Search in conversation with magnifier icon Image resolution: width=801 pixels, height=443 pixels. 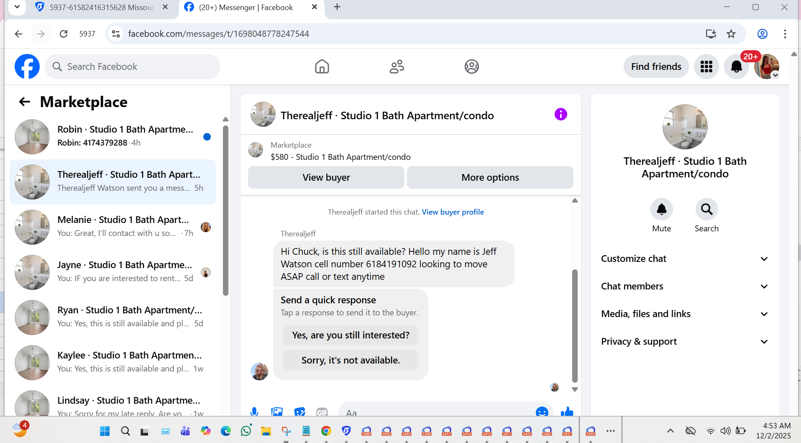[706, 209]
